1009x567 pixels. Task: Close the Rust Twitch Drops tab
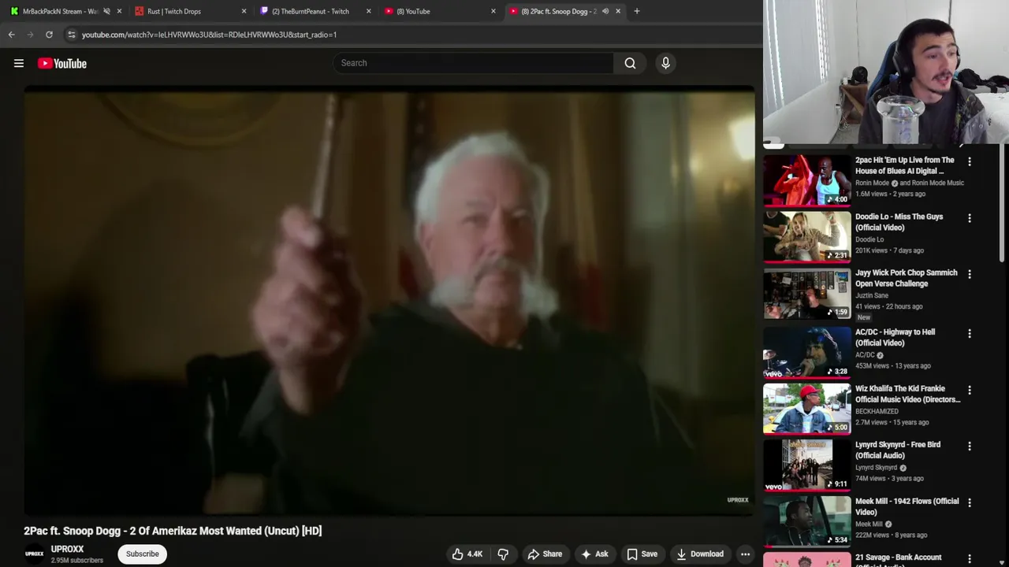[244, 11]
